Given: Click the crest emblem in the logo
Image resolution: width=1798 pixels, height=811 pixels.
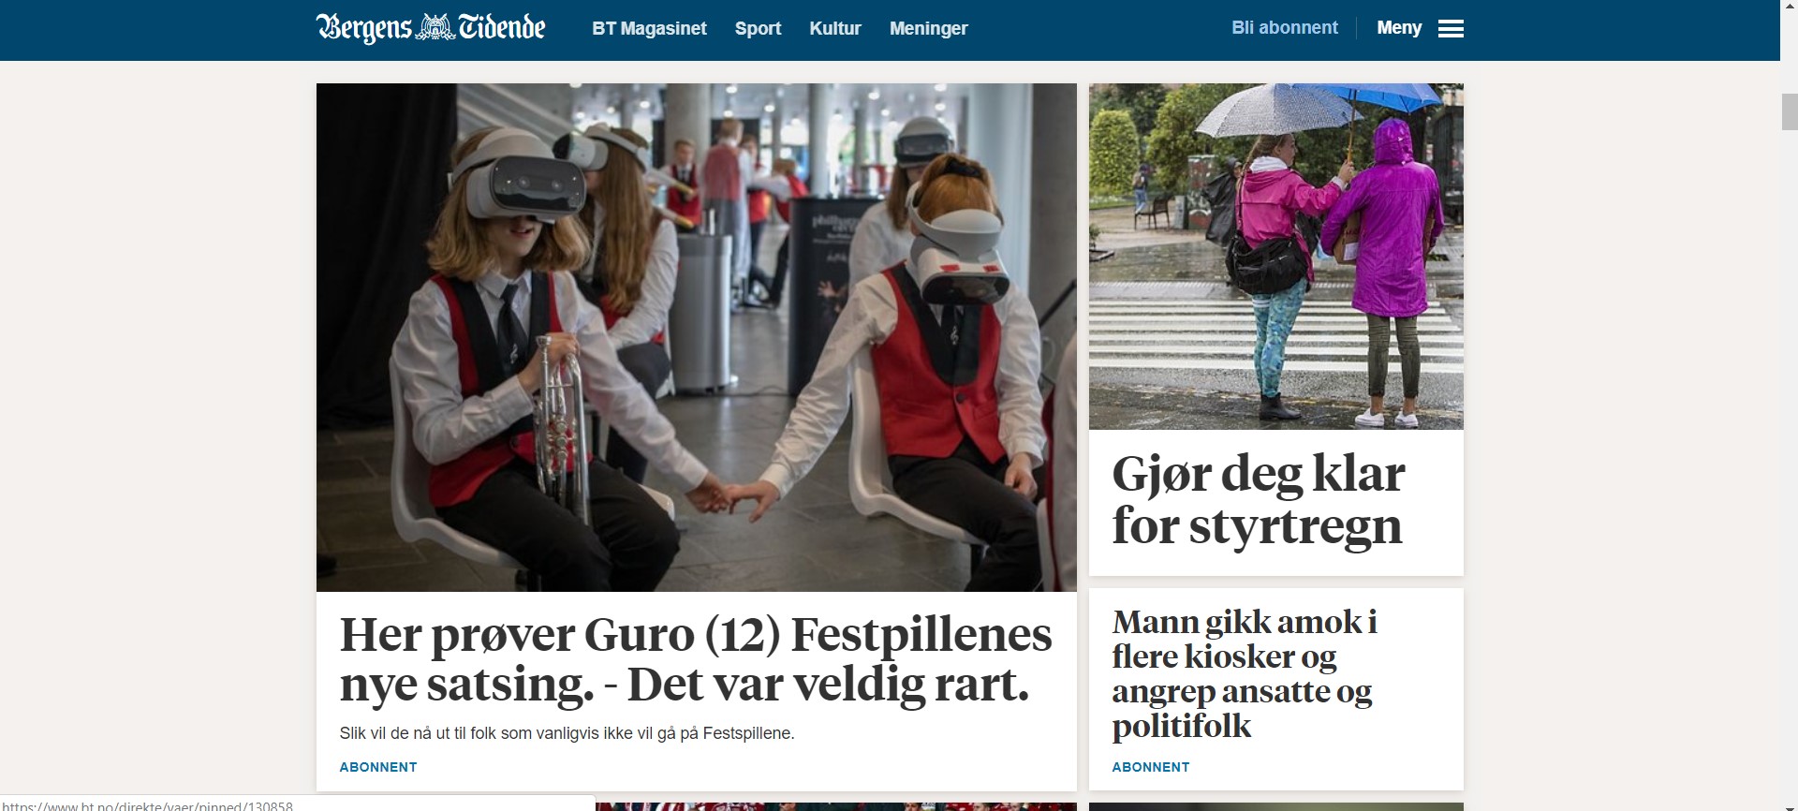Looking at the screenshot, I should [435, 28].
